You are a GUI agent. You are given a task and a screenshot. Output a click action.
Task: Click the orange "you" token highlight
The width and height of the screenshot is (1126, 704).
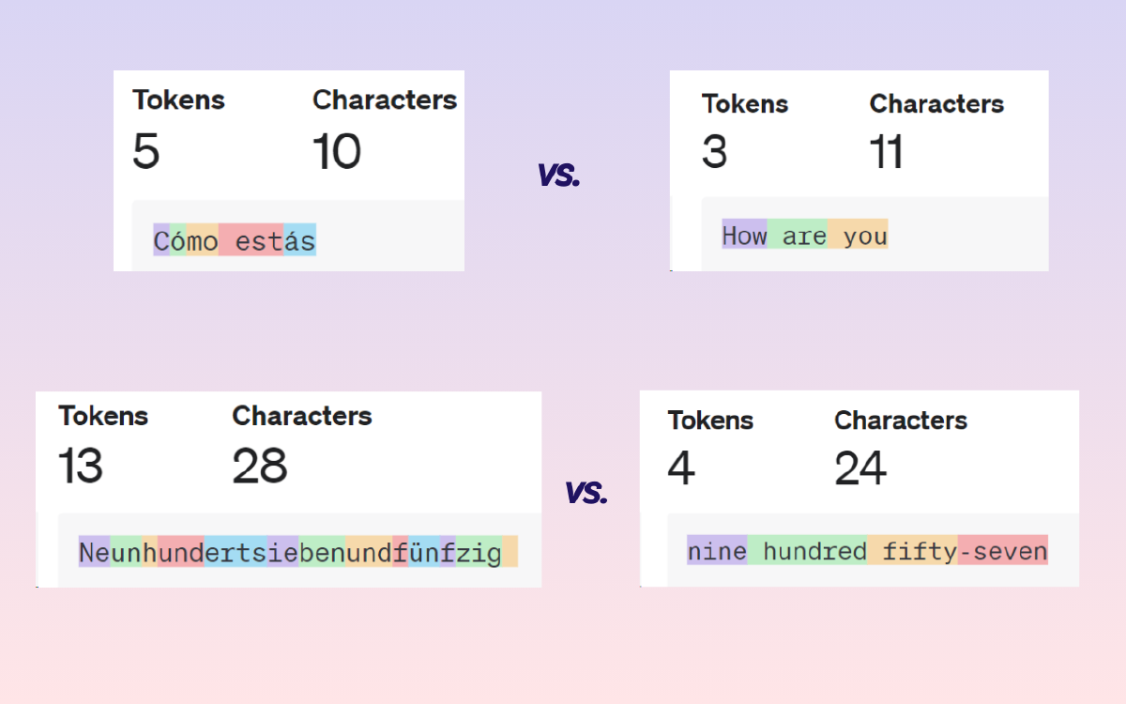(x=859, y=235)
